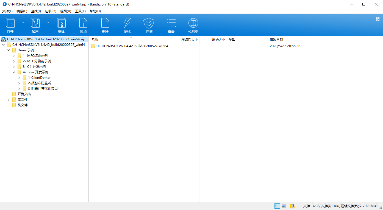Maximize the Bandizip window
This screenshot has width=383, height=210.
364,4
